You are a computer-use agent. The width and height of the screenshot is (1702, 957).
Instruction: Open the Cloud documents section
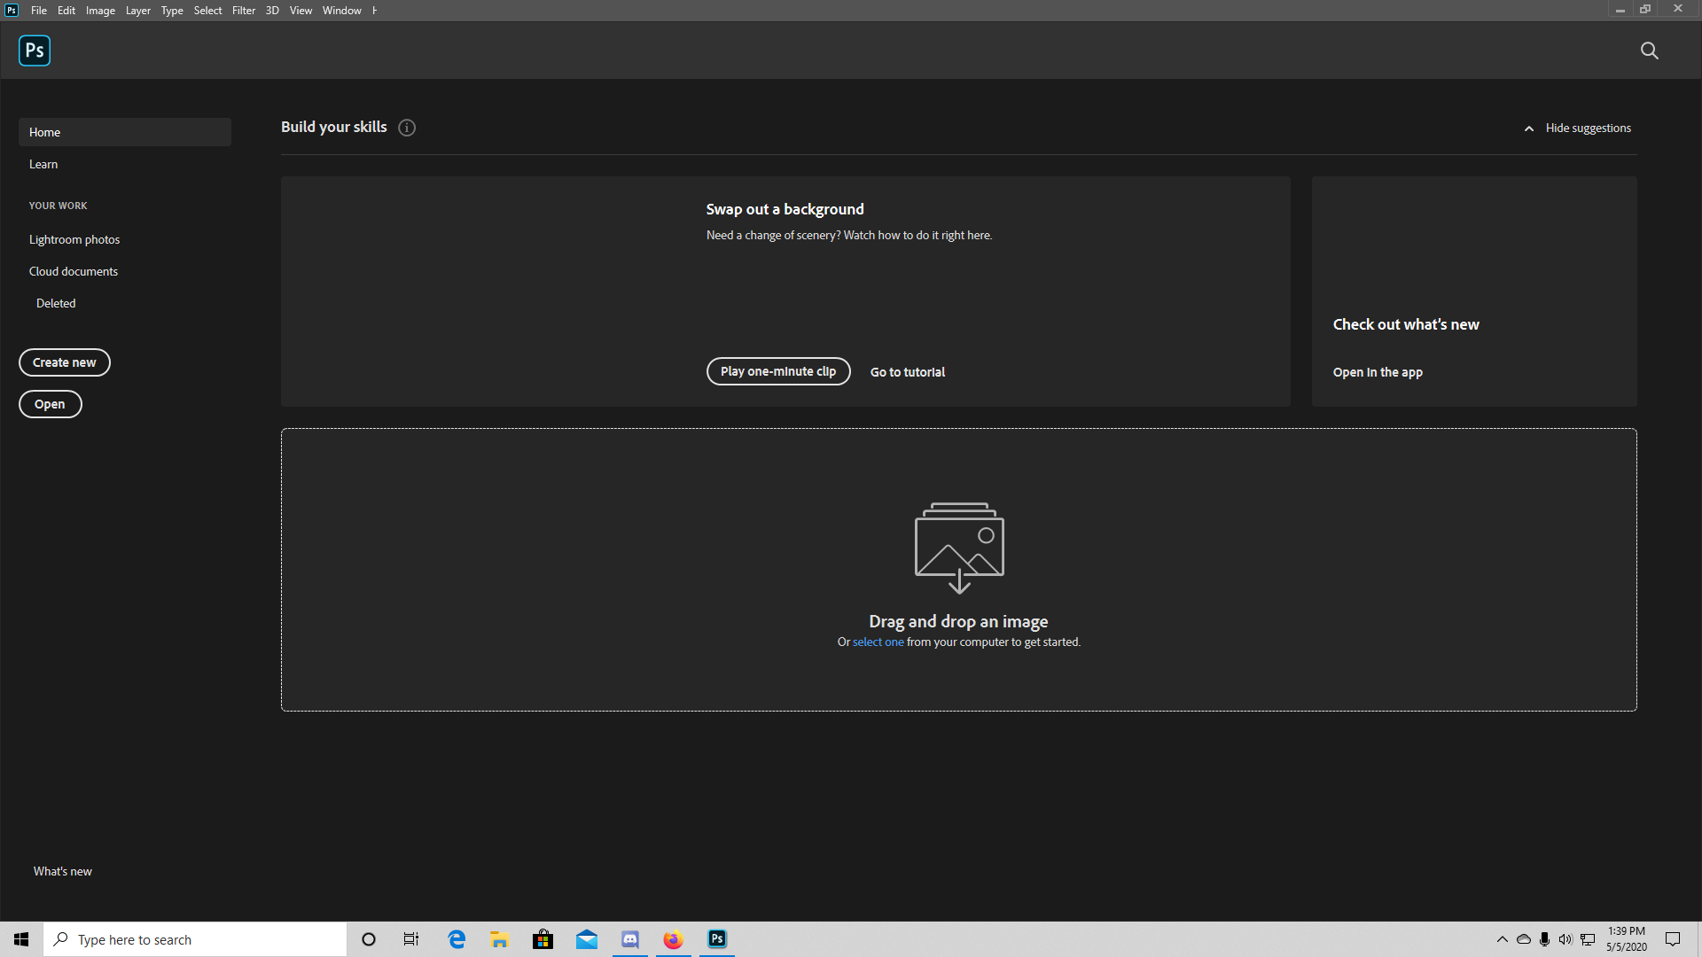74,271
